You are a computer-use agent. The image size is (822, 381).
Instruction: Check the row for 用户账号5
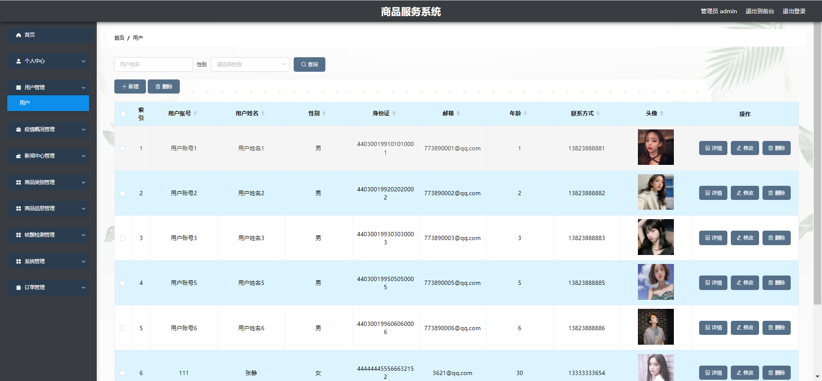122,283
